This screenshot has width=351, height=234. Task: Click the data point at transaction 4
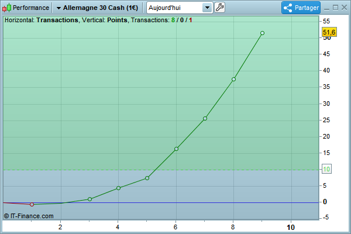(118, 188)
